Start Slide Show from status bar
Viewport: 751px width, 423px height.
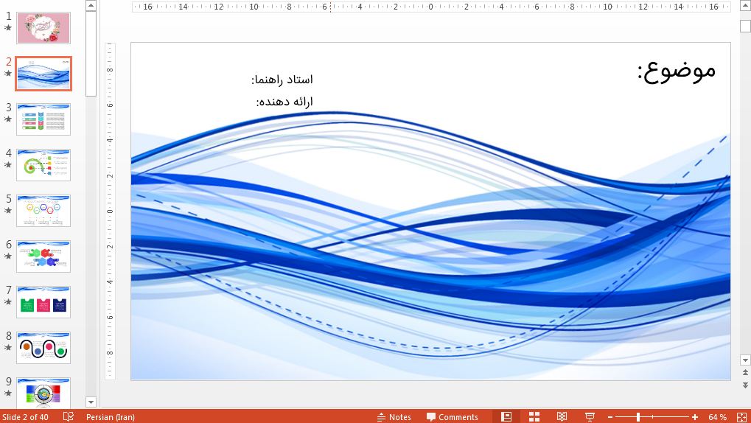pos(590,416)
